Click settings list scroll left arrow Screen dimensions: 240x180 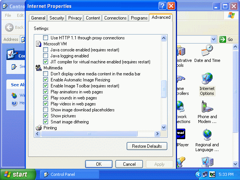(x=37, y=134)
